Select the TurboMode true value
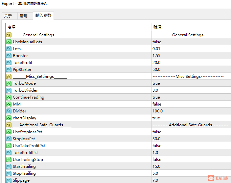The image size is (231, 183). coord(156,83)
